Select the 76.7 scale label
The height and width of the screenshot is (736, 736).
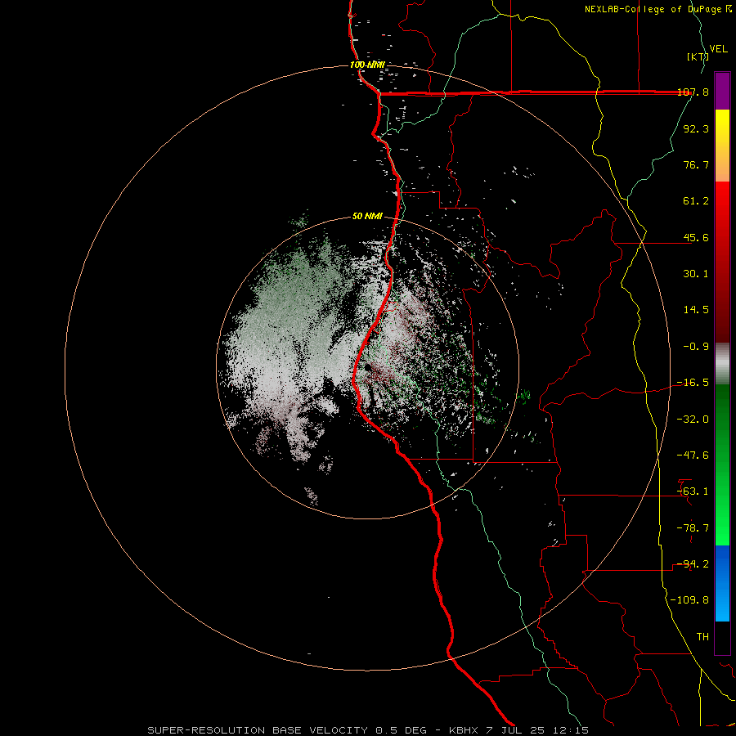(x=696, y=164)
